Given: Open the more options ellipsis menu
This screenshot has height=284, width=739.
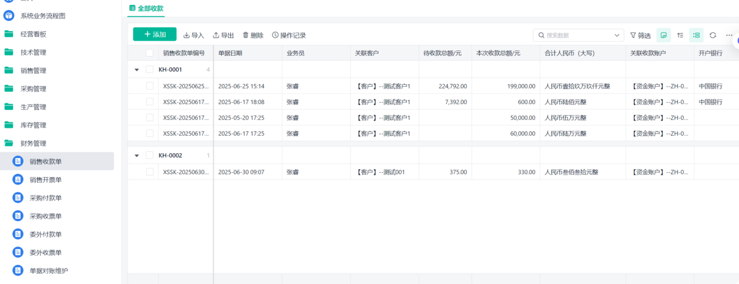Looking at the screenshot, I should (x=729, y=36).
